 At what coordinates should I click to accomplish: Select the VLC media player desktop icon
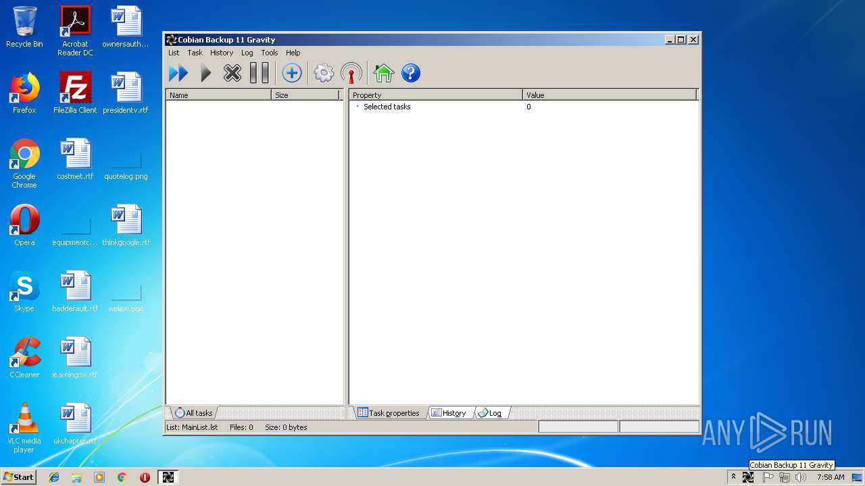(24, 428)
